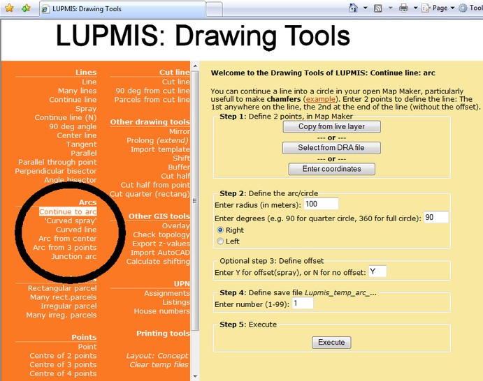Screen dimensions: 483x381
Task: Click the Add to Favorites icon
Action: (25, 8)
